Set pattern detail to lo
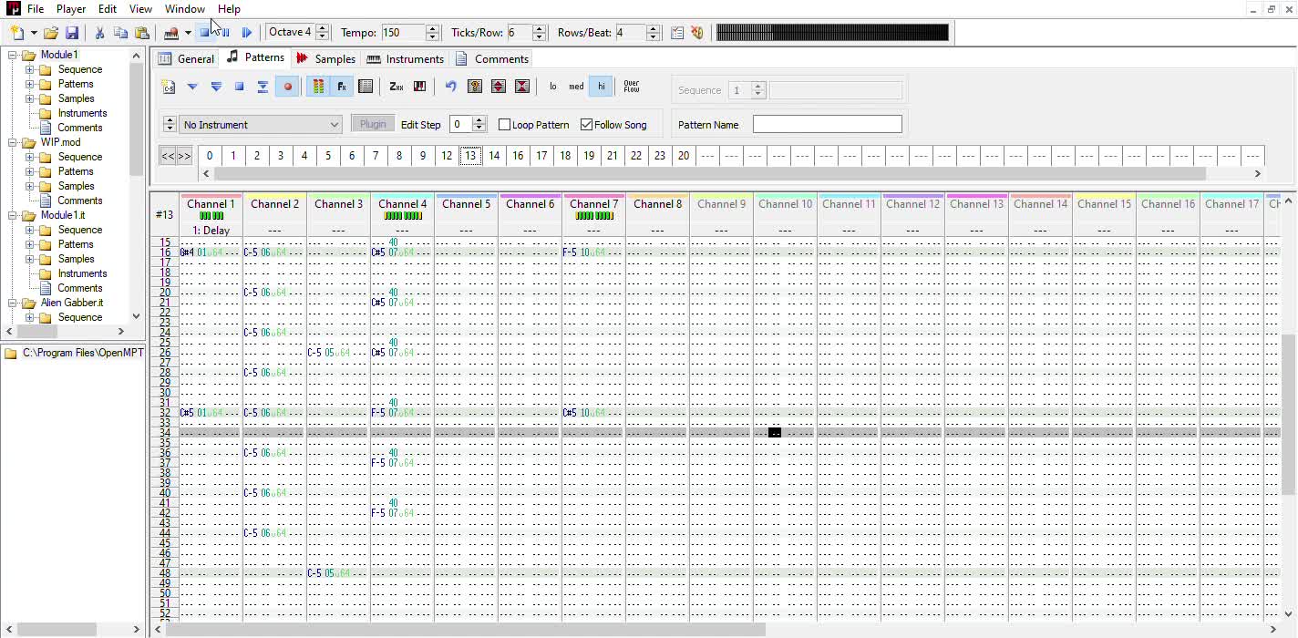Viewport: 1298px width, 638px height. click(552, 87)
